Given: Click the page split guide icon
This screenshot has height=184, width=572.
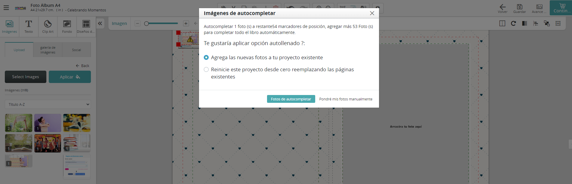Looking at the screenshot, I should tap(502, 23).
